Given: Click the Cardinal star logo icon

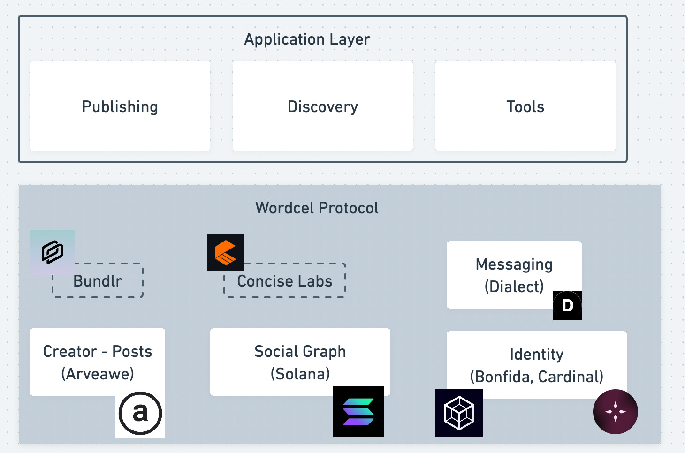Looking at the screenshot, I should tap(616, 412).
